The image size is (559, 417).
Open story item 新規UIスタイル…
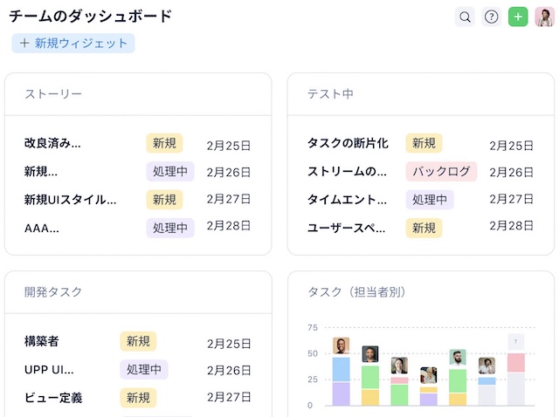70,200
